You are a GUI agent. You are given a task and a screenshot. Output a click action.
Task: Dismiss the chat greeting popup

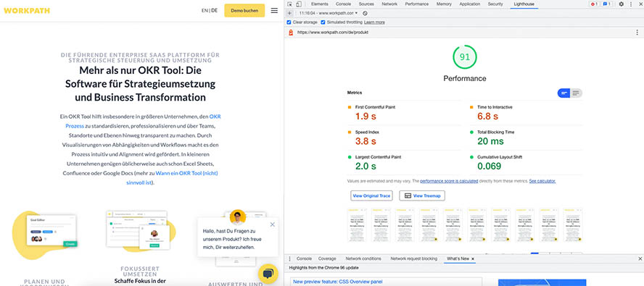(272, 224)
